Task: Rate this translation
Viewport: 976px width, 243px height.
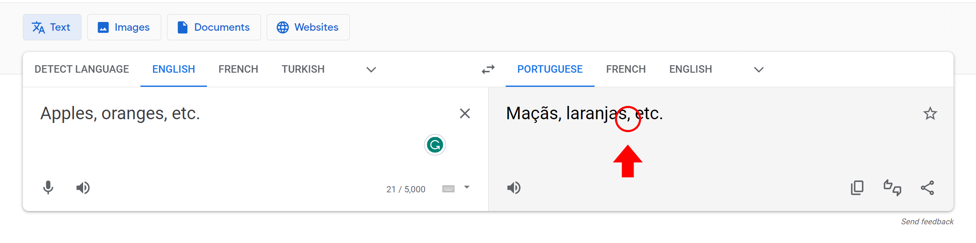Action: tap(892, 187)
